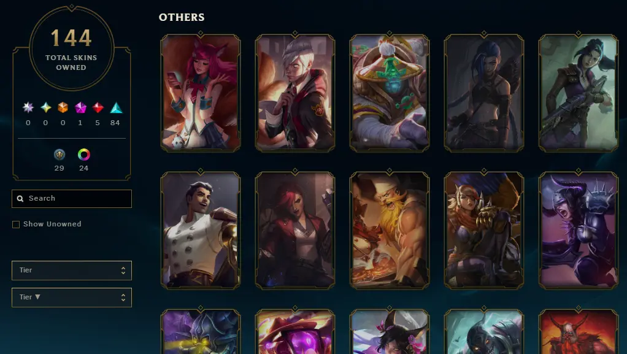Screen dimensions: 627x354
Task: Click the legacy skins crest icon
Action: [x=59, y=155]
